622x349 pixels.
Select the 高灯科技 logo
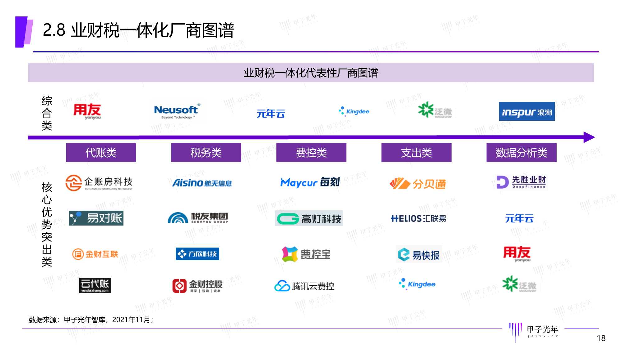click(309, 218)
